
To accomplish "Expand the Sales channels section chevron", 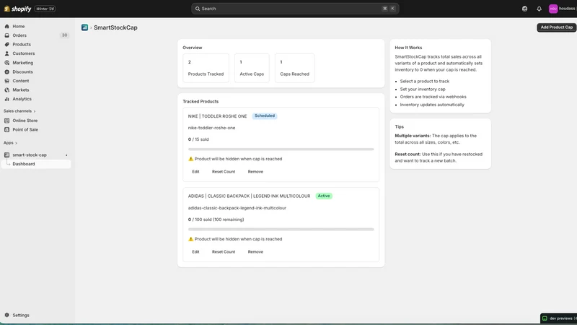I will pyautogui.click(x=35, y=111).
